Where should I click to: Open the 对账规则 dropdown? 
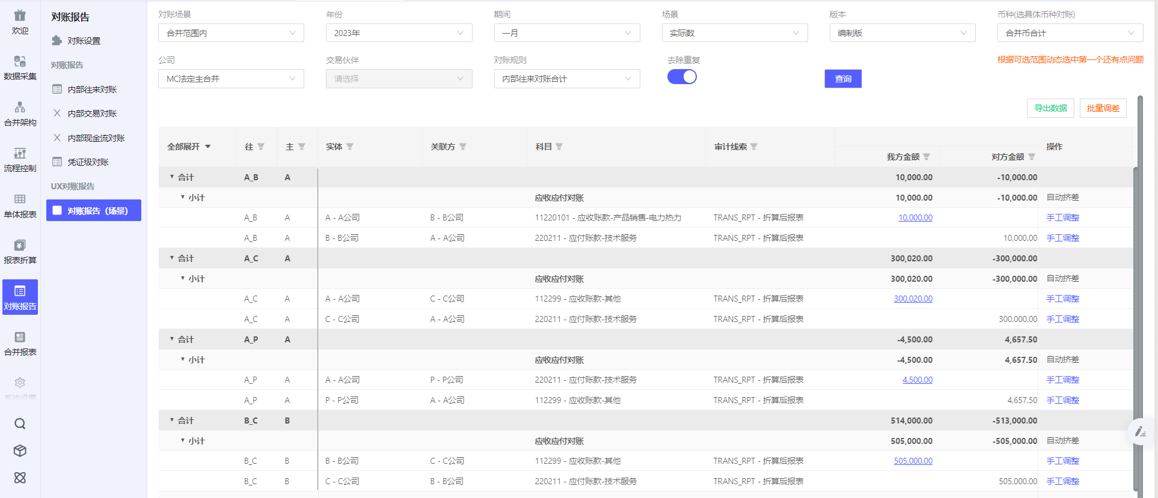(566, 79)
